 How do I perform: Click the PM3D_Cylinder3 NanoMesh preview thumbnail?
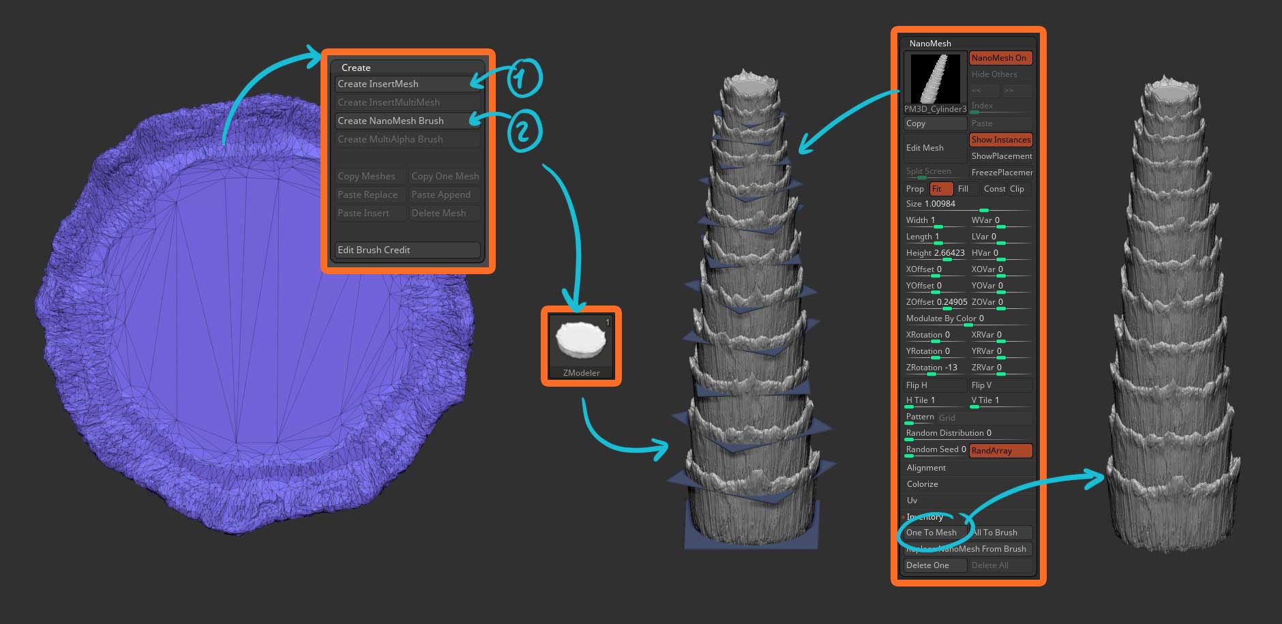[x=935, y=82]
